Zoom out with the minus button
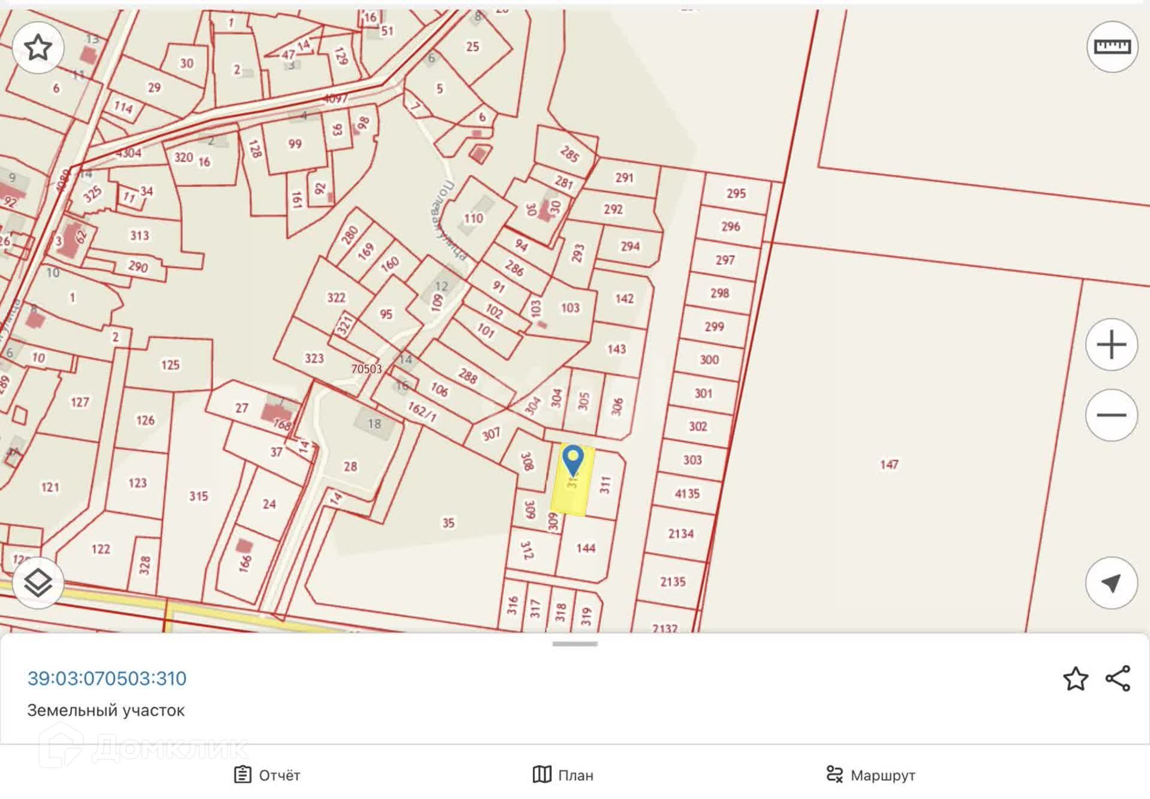This screenshot has height=799, width=1150. [1111, 415]
